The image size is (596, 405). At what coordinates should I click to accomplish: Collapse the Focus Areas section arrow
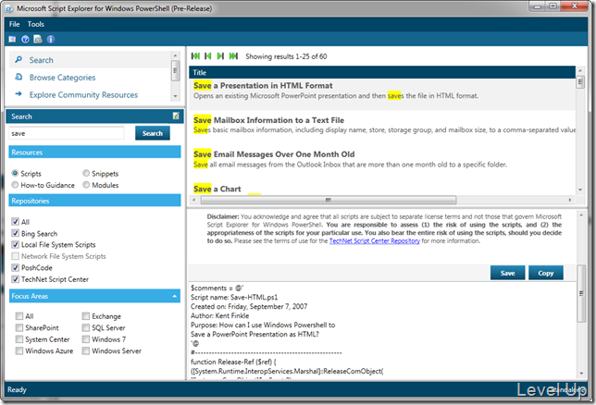pyautogui.click(x=175, y=296)
